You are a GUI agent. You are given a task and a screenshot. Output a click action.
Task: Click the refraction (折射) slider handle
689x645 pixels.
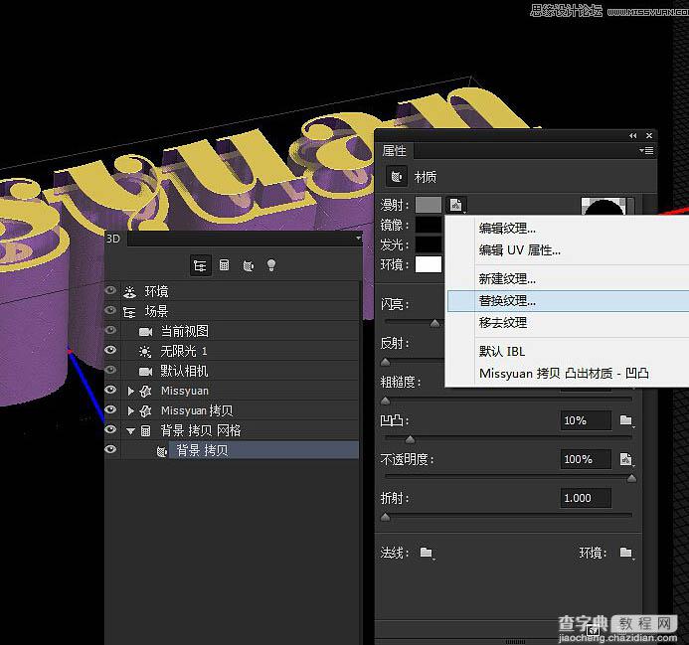(x=386, y=517)
